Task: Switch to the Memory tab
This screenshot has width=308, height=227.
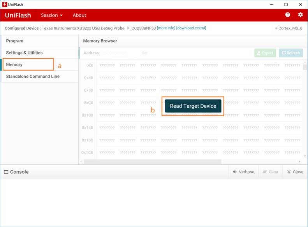Action: pos(14,65)
